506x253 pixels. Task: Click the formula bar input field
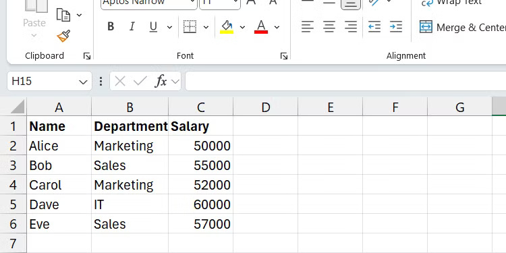(345, 82)
